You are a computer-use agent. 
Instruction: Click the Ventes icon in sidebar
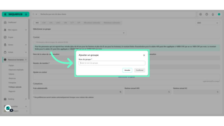click(x=5, y=45)
